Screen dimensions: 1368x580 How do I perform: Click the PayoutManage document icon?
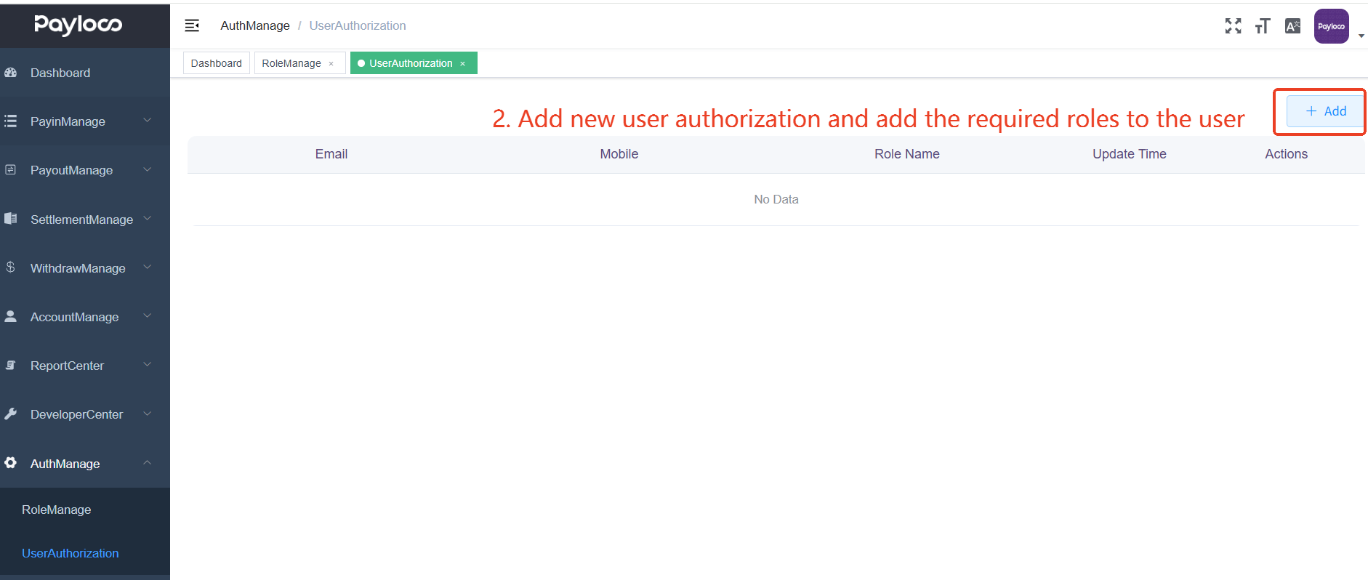tap(11, 170)
